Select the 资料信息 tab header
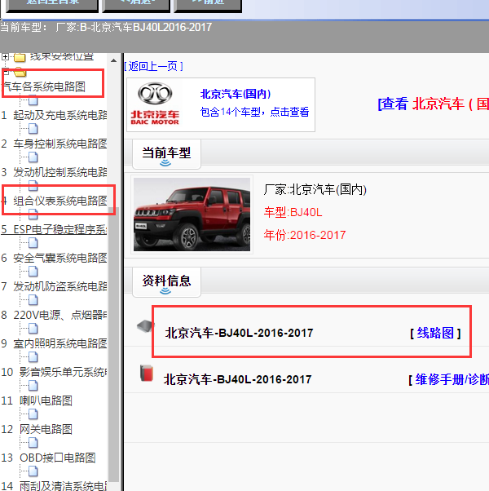 coord(166,282)
